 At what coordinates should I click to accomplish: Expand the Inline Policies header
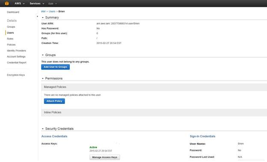pyautogui.click(x=154, y=112)
